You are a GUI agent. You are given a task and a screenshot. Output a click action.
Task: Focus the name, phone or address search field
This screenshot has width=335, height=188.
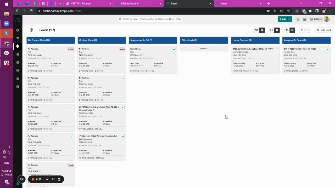coord(150,19)
